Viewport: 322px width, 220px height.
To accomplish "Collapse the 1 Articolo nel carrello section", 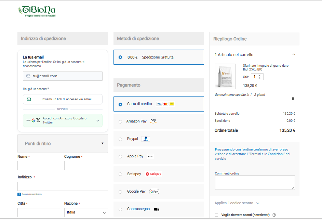I will pos(255,55).
